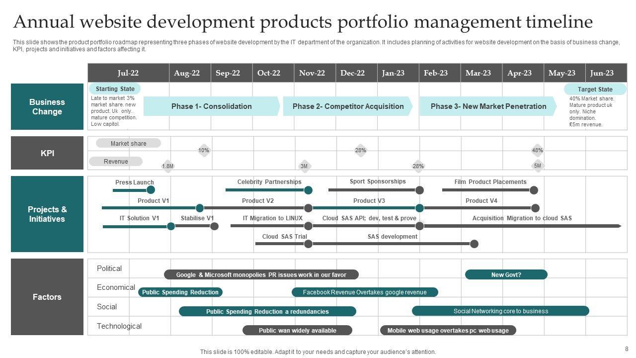Viewport: 636px width, 358px height.
Task: Select the Product V2 label
Action: [258, 201]
